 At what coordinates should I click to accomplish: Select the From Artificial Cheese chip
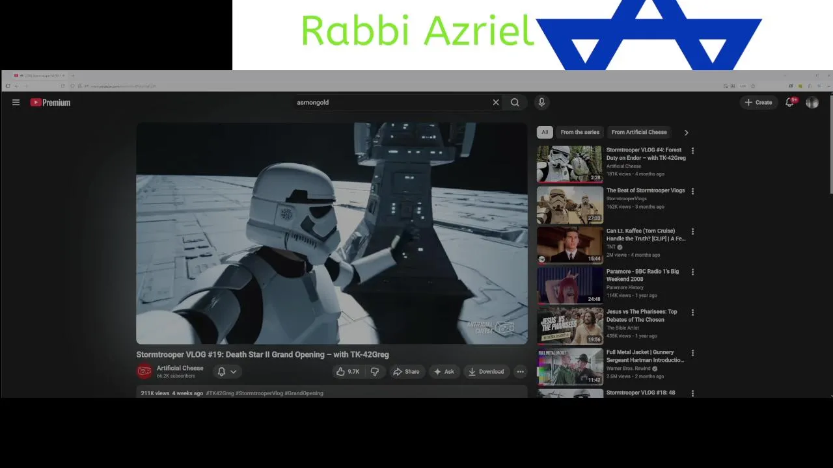click(639, 132)
